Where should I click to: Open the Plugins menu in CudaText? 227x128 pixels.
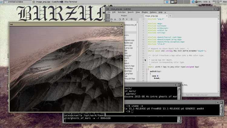pyautogui.click(x=145, y=12)
